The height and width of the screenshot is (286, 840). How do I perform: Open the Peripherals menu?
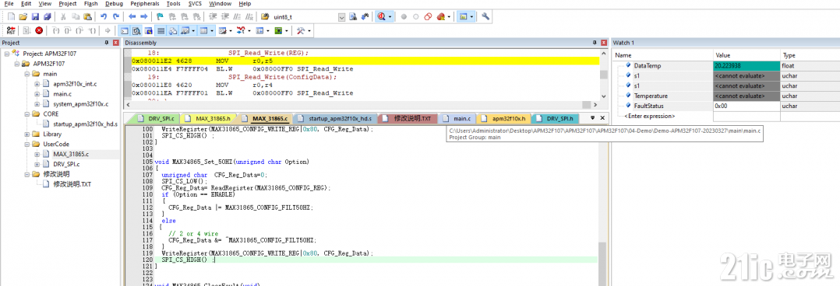click(x=145, y=4)
